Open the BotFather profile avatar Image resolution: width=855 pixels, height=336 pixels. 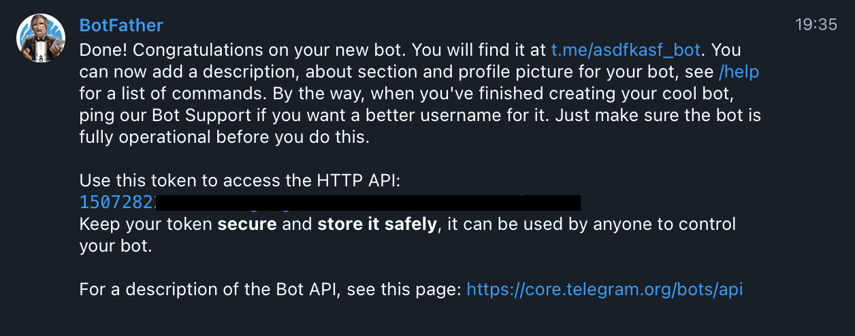click(x=41, y=38)
